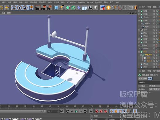Add a floor environment object
The height and width of the screenshot is (120, 160).
pos(84,8)
